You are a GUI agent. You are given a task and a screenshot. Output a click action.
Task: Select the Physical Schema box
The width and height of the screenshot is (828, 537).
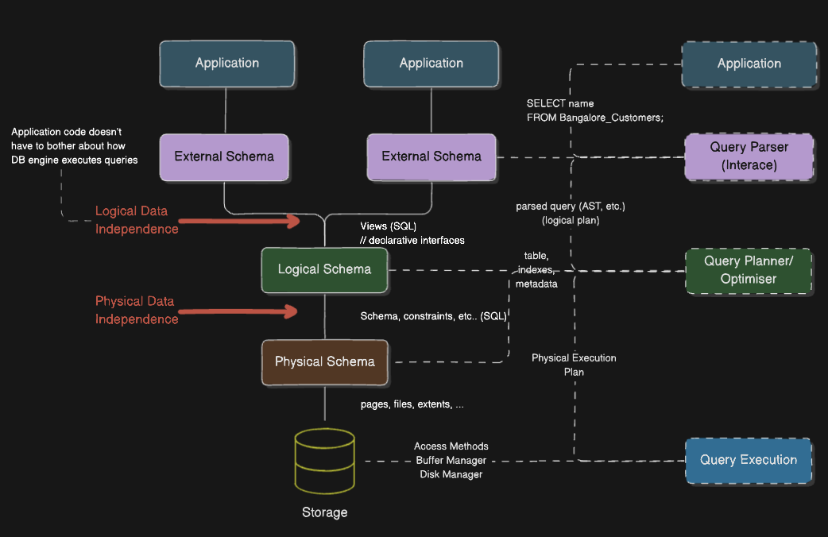[324, 362]
